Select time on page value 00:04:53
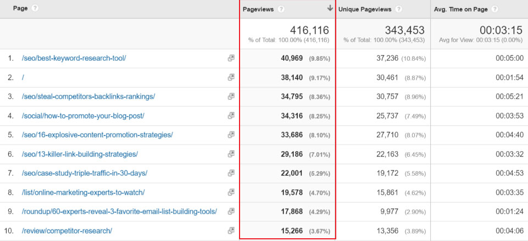This screenshot has width=528, height=241. coord(509,173)
